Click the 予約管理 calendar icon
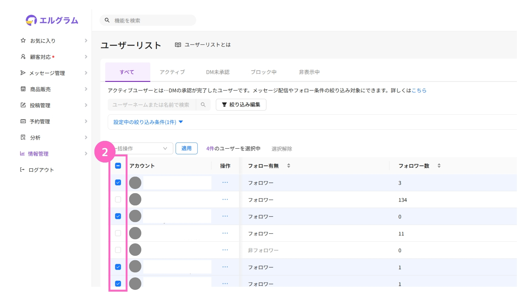The image size is (532, 299). pyautogui.click(x=23, y=121)
